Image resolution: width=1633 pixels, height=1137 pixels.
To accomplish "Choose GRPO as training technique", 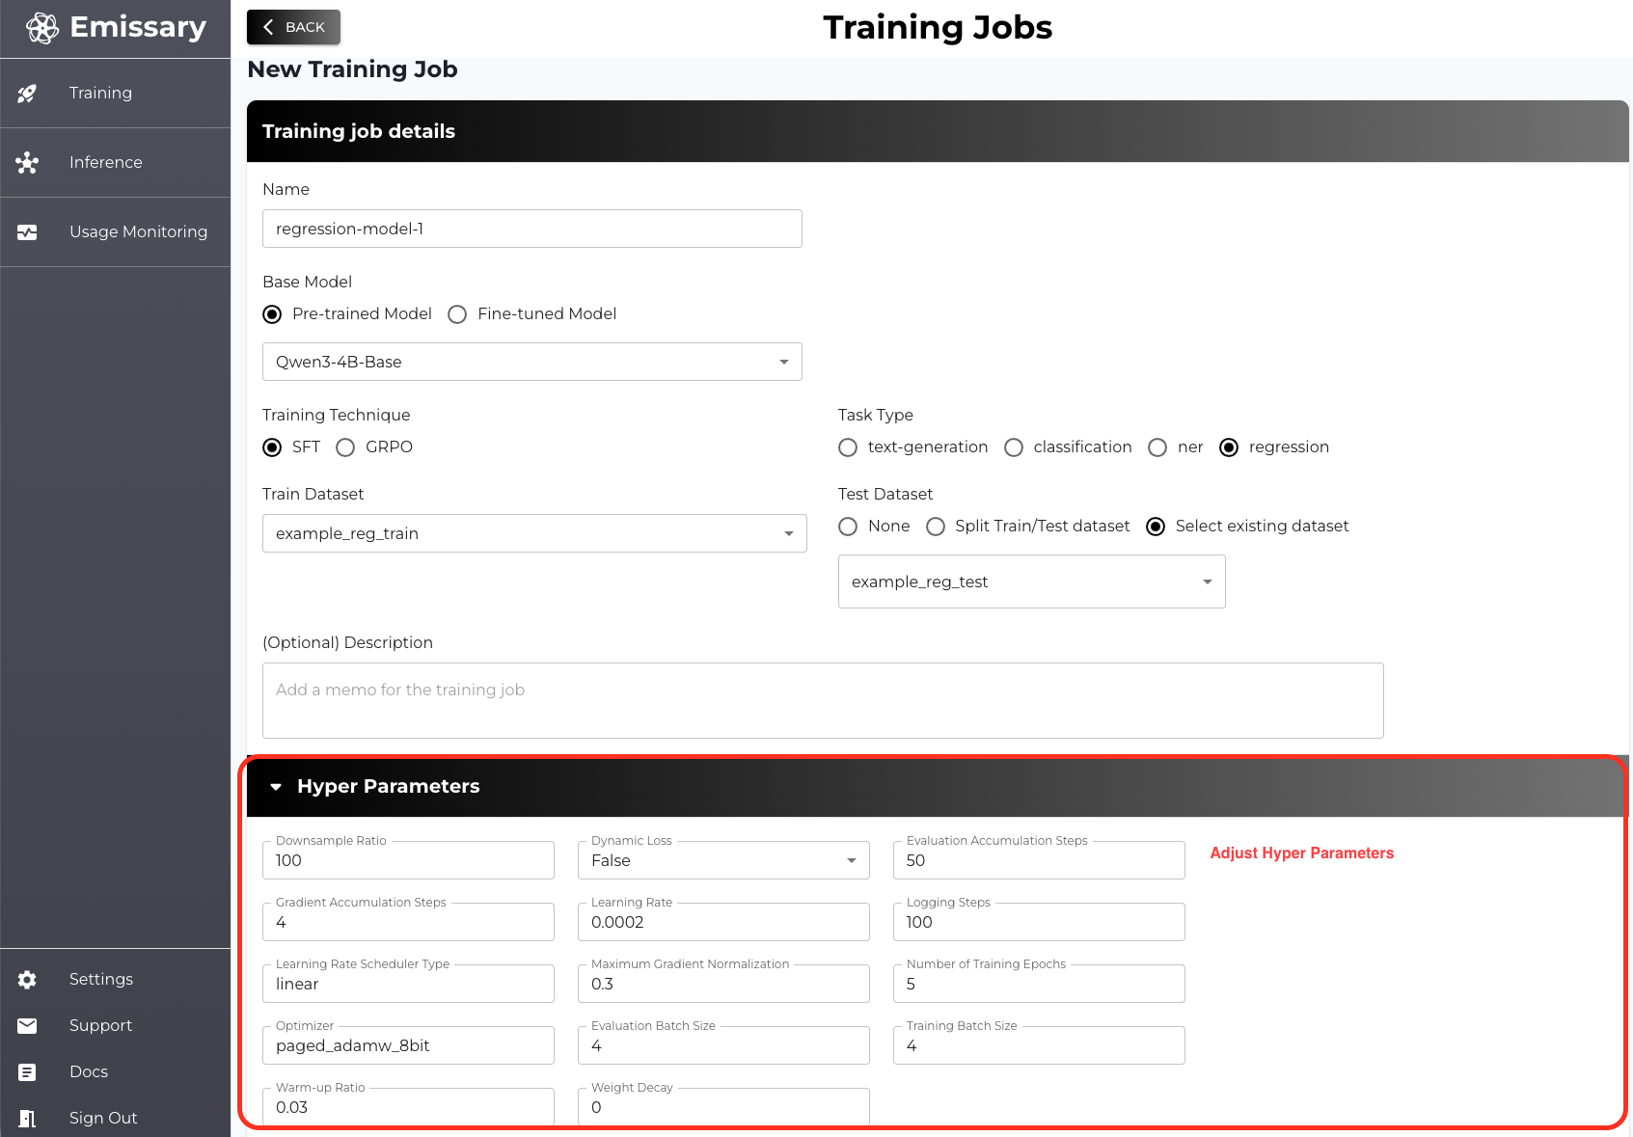I will [x=345, y=447].
